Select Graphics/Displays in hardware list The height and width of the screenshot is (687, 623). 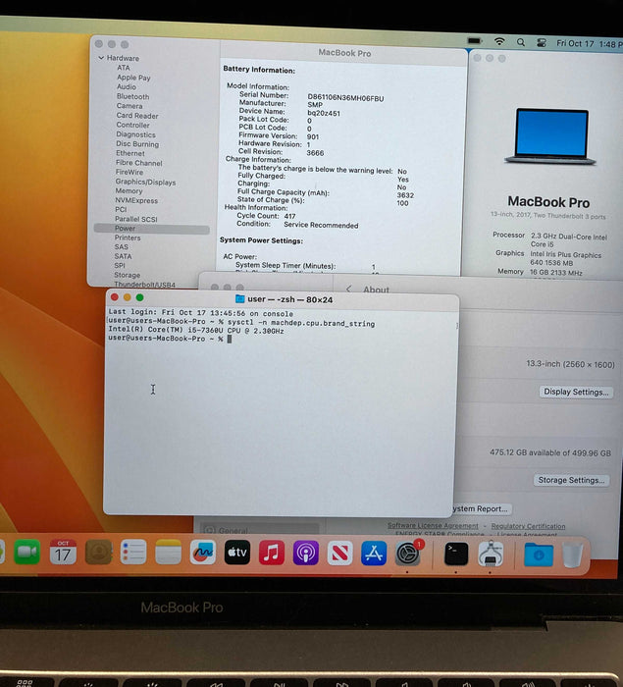point(145,182)
